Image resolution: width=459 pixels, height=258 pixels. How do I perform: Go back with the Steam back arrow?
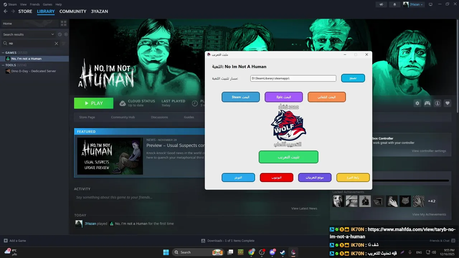(x=5, y=11)
